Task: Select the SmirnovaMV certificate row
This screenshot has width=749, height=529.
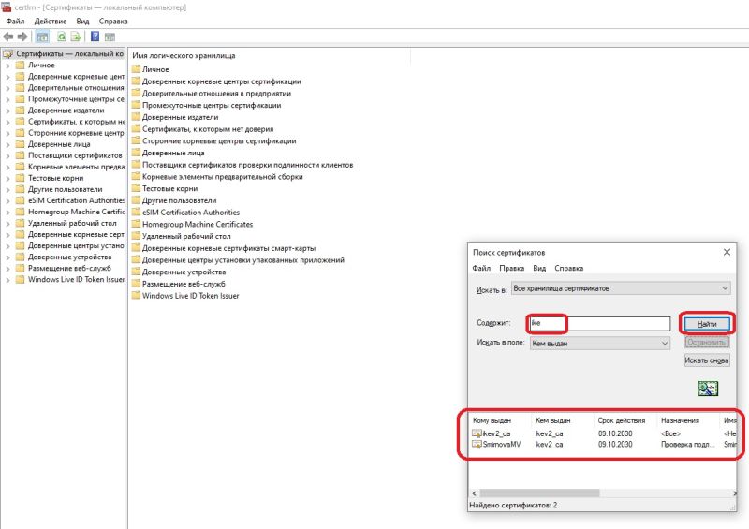Action: [604, 445]
